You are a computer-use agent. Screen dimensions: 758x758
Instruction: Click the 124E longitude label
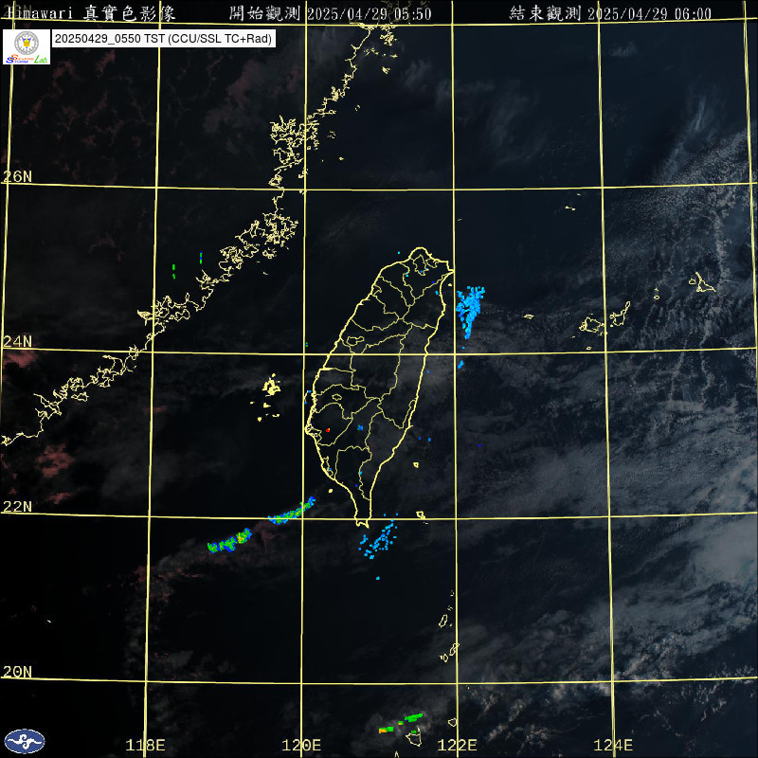[x=613, y=745]
